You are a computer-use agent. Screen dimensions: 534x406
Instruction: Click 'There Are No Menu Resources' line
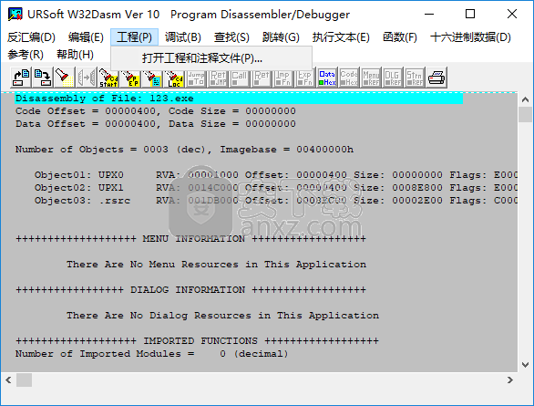[x=216, y=265]
